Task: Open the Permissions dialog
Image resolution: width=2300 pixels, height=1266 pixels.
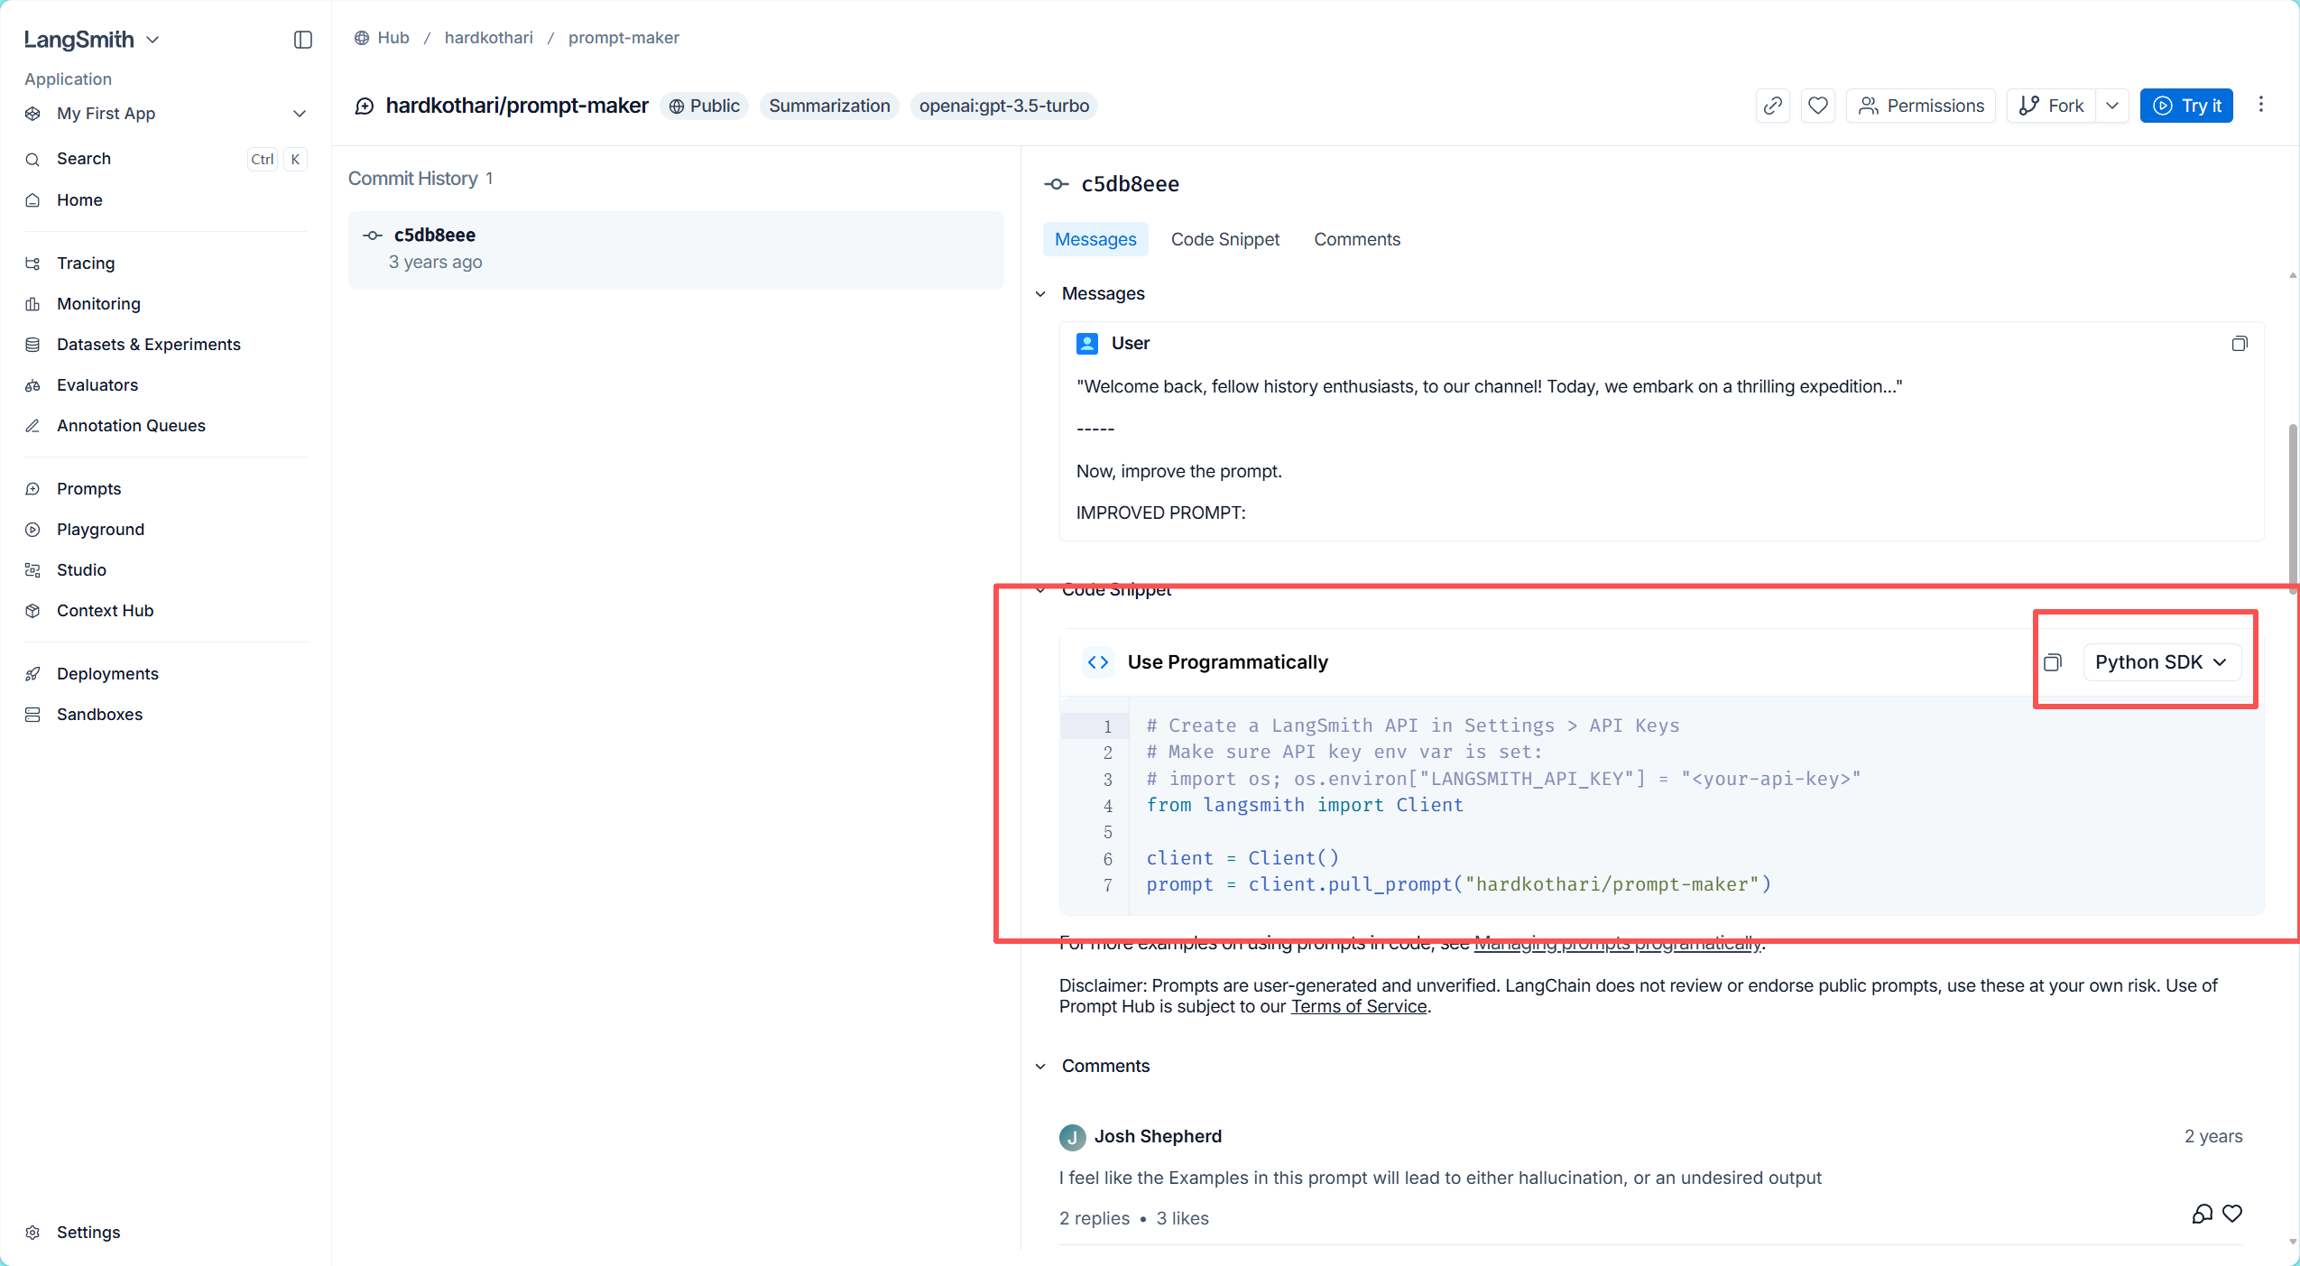Action: pyautogui.click(x=1921, y=106)
